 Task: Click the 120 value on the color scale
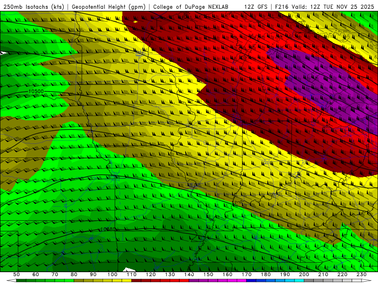151,275
